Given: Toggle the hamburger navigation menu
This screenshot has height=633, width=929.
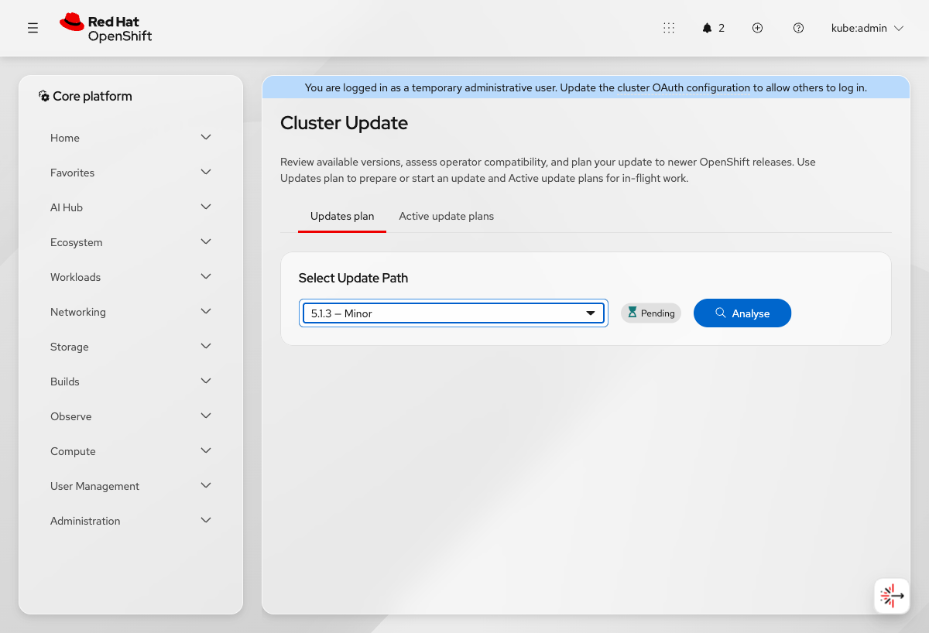Looking at the screenshot, I should point(33,28).
